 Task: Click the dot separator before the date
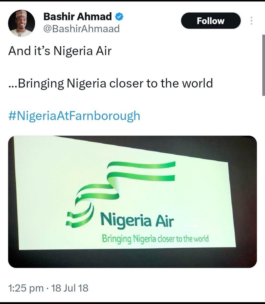(x=47, y=288)
